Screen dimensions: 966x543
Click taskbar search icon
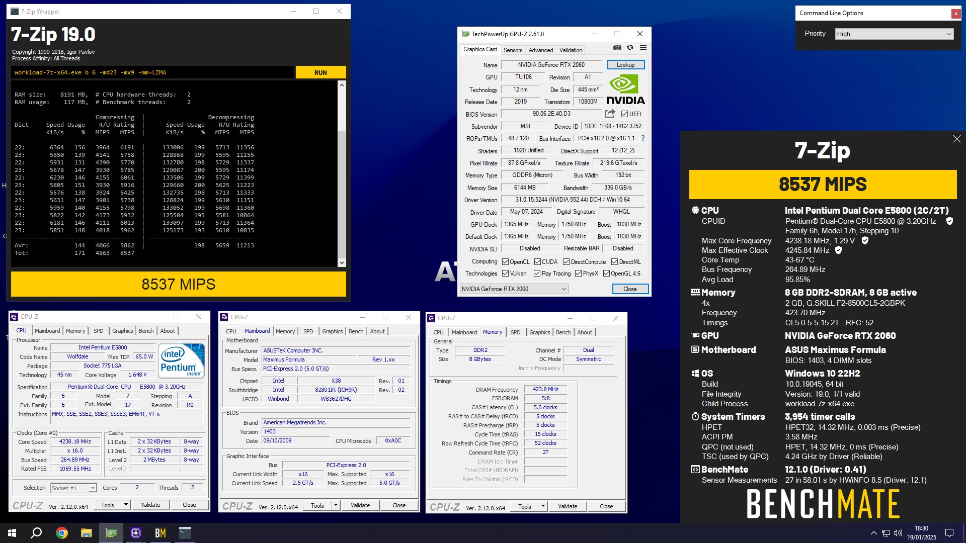pos(36,533)
